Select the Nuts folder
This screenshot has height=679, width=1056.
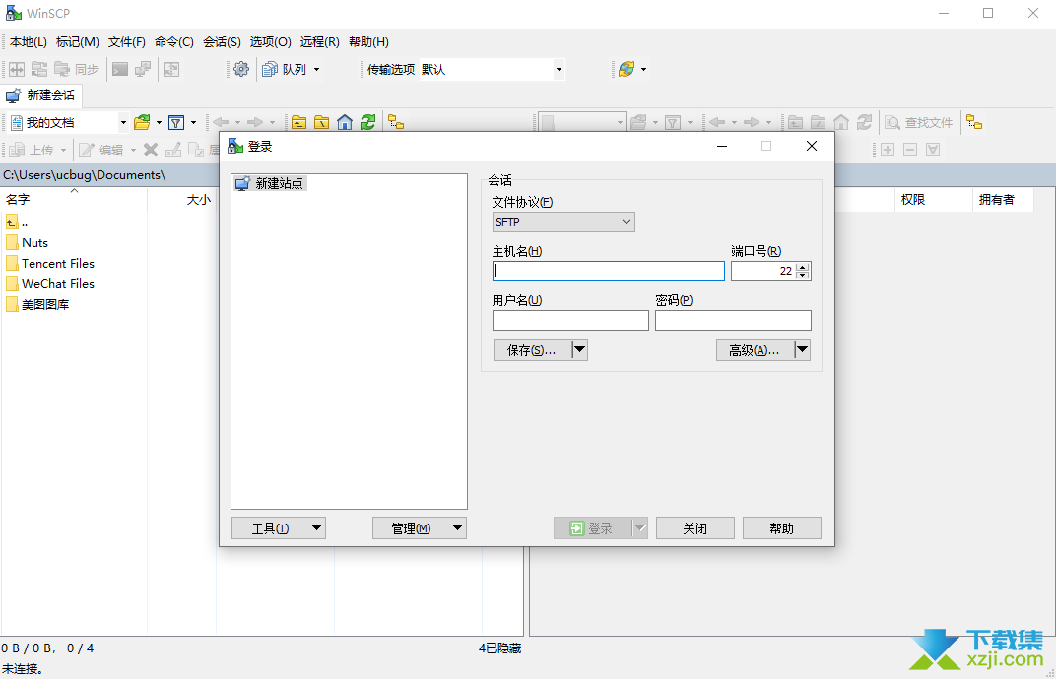[27, 243]
